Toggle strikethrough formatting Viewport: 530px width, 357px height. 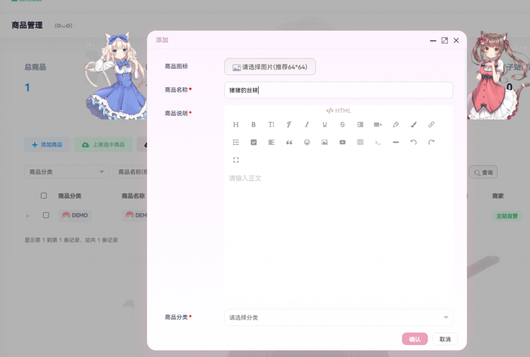(343, 125)
